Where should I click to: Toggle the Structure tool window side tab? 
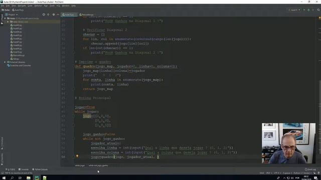coord(2,143)
